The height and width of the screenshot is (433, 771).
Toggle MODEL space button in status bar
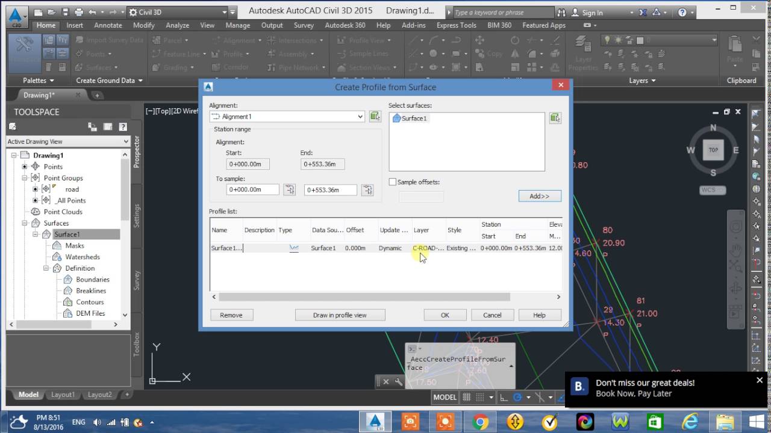tap(445, 397)
